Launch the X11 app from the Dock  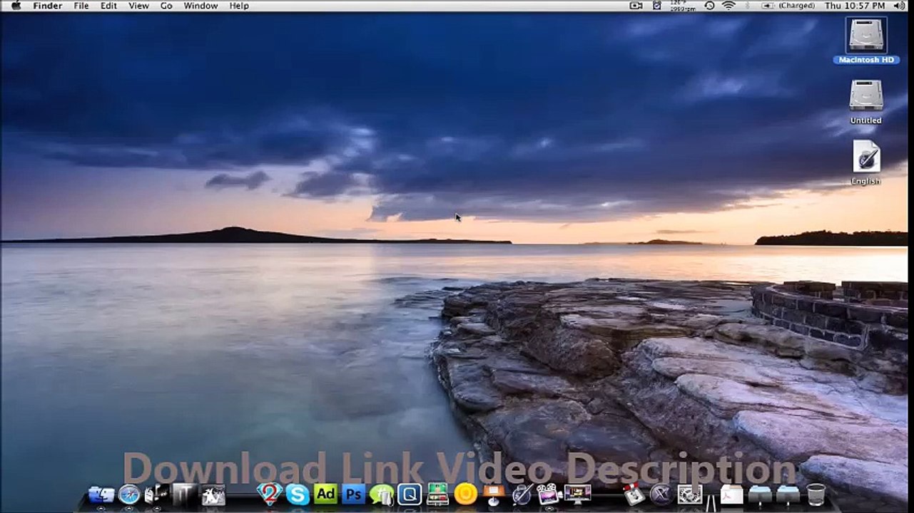661,494
